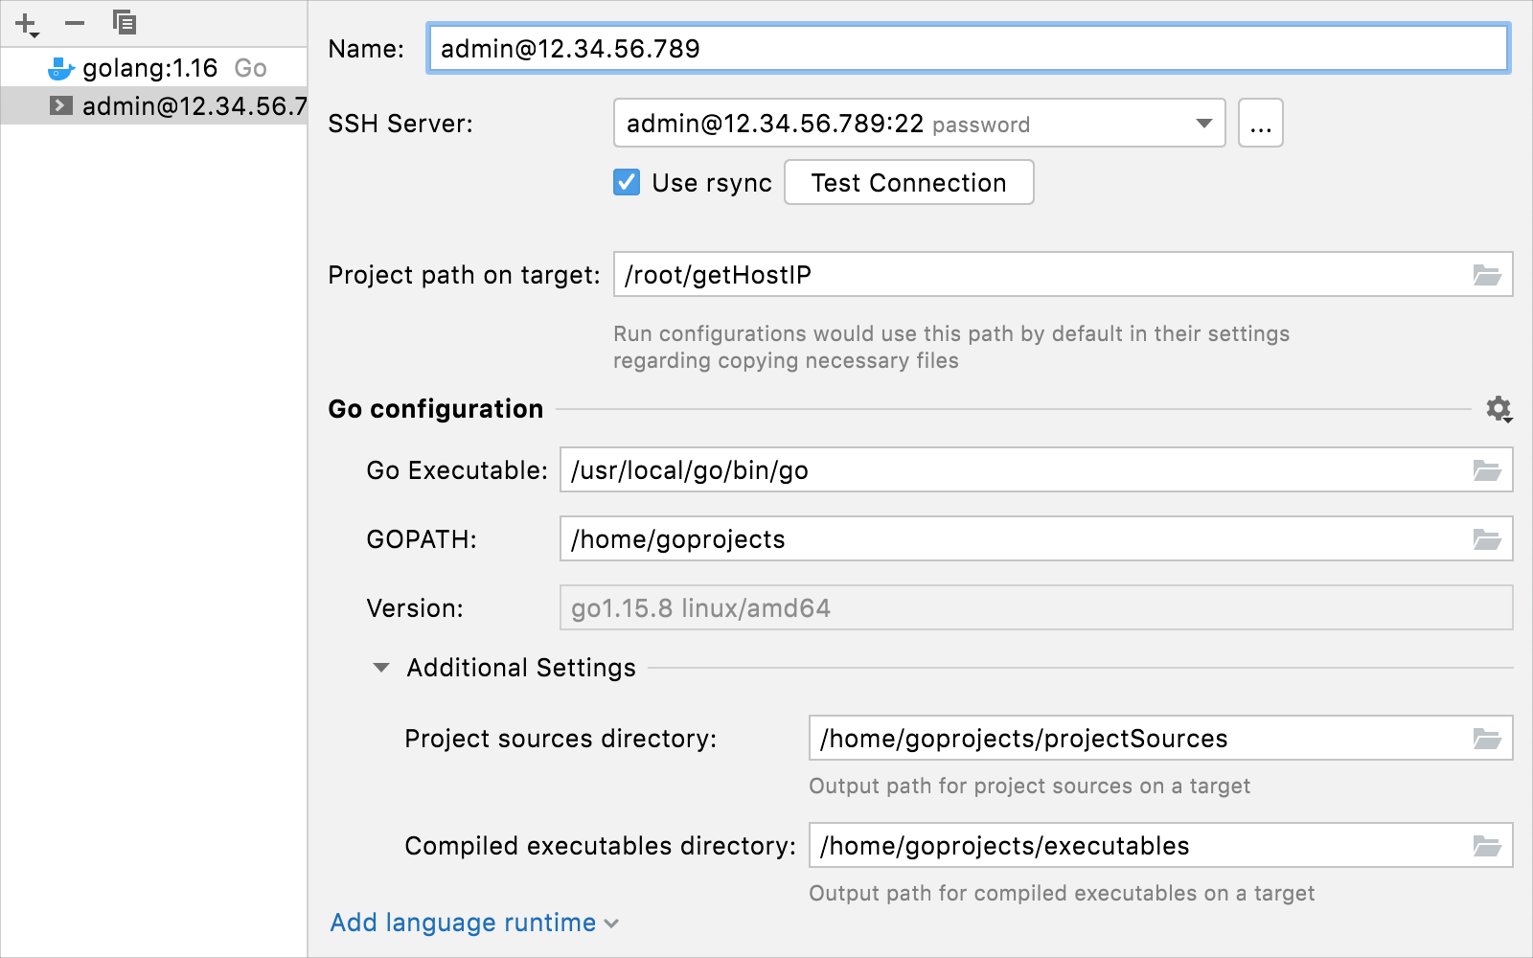Browse folder for Project sources directory

tap(1487, 739)
